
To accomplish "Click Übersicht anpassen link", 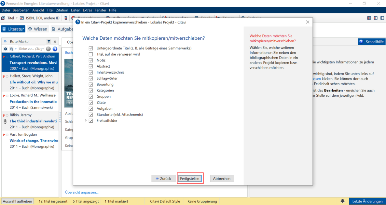I will pyautogui.click(x=82, y=192).
